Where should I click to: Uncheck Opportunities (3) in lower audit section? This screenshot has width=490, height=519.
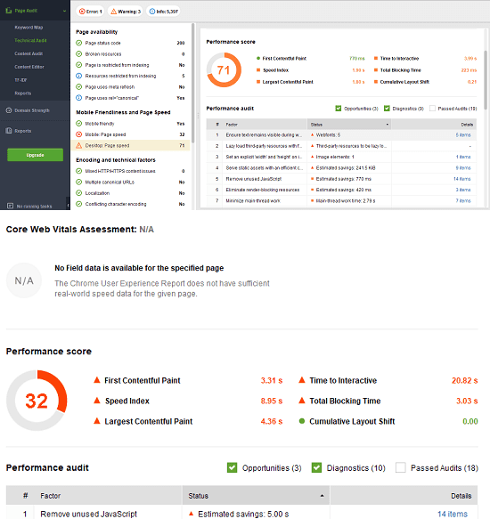[232, 467]
